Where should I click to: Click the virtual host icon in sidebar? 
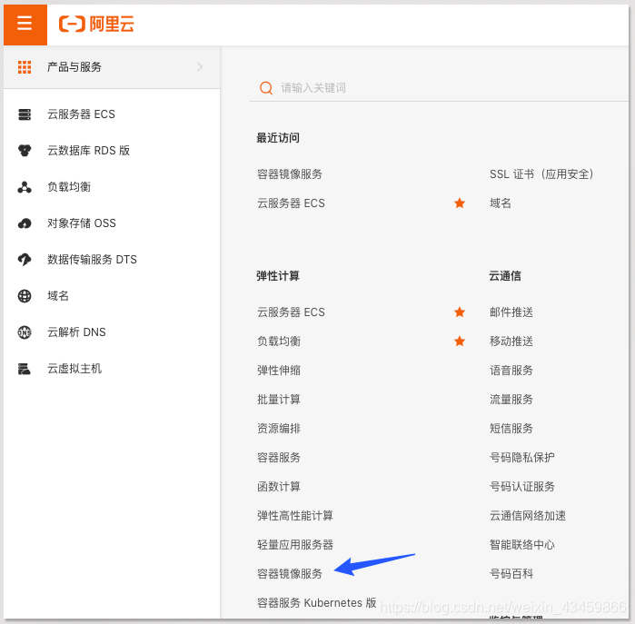click(x=25, y=369)
